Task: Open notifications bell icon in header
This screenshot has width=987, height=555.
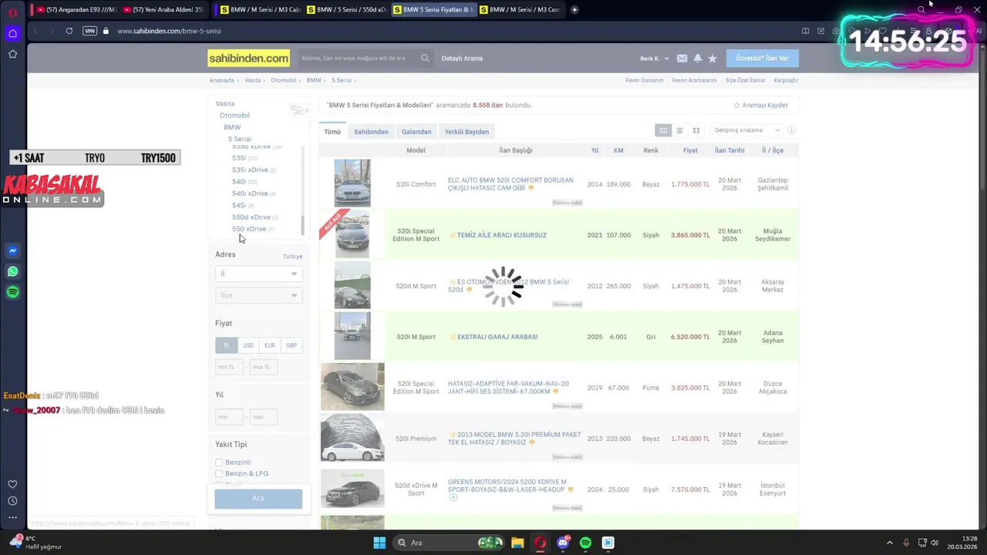Action: pos(697,59)
